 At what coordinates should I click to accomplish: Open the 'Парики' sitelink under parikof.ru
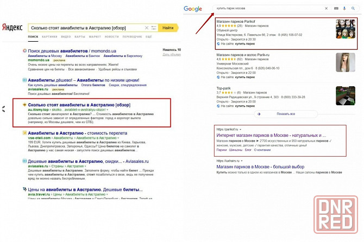(222, 150)
